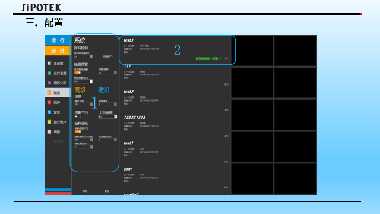Open 出口设置 green outlet icon
This screenshot has width=380, height=214.
tap(49, 73)
